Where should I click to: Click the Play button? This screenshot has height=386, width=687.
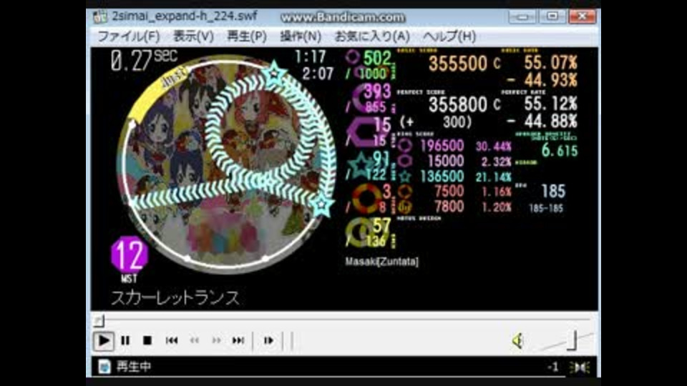[103, 340]
